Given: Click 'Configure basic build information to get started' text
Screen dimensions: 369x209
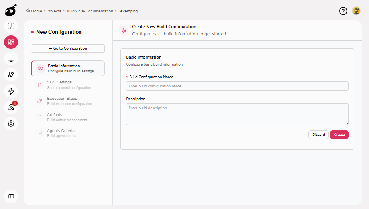Looking at the screenshot, I should coord(179,34).
